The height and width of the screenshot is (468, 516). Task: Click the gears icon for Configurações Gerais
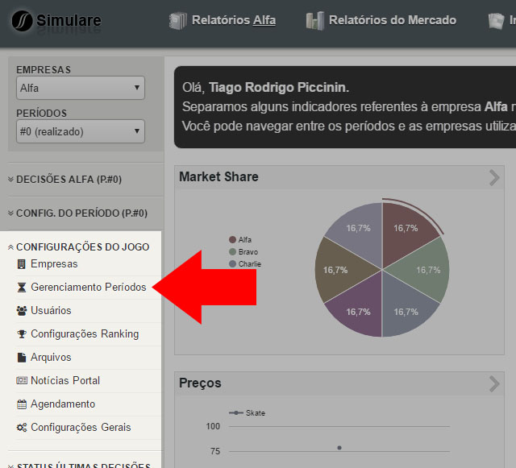(x=22, y=428)
